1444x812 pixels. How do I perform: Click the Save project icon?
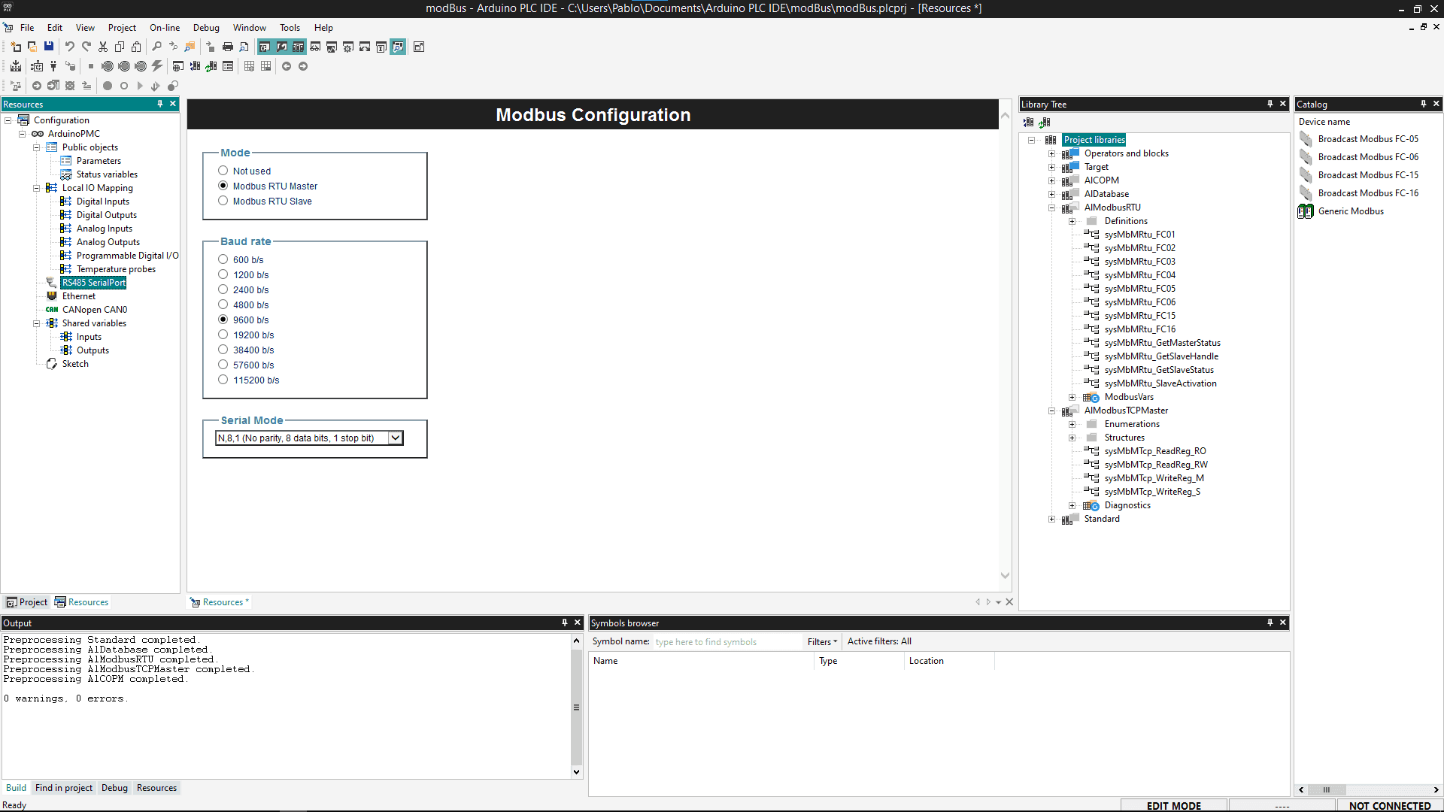(49, 47)
